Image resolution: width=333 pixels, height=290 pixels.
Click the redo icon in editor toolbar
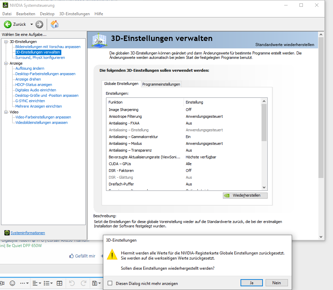[84, 283]
